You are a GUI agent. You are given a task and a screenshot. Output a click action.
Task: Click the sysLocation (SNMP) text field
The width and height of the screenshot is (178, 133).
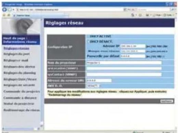pos(124,69)
